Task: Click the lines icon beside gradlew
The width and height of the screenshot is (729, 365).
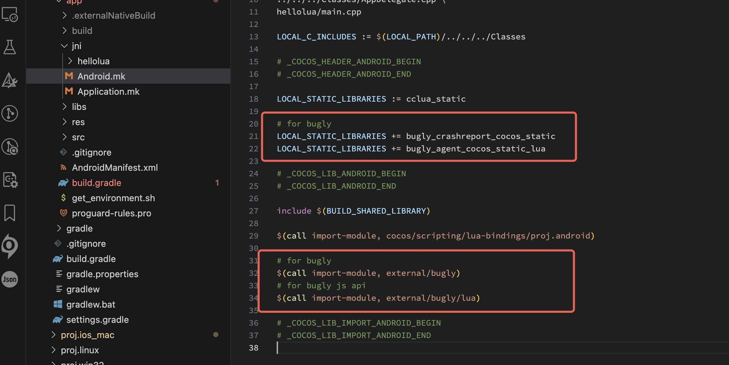Action: [x=59, y=289]
